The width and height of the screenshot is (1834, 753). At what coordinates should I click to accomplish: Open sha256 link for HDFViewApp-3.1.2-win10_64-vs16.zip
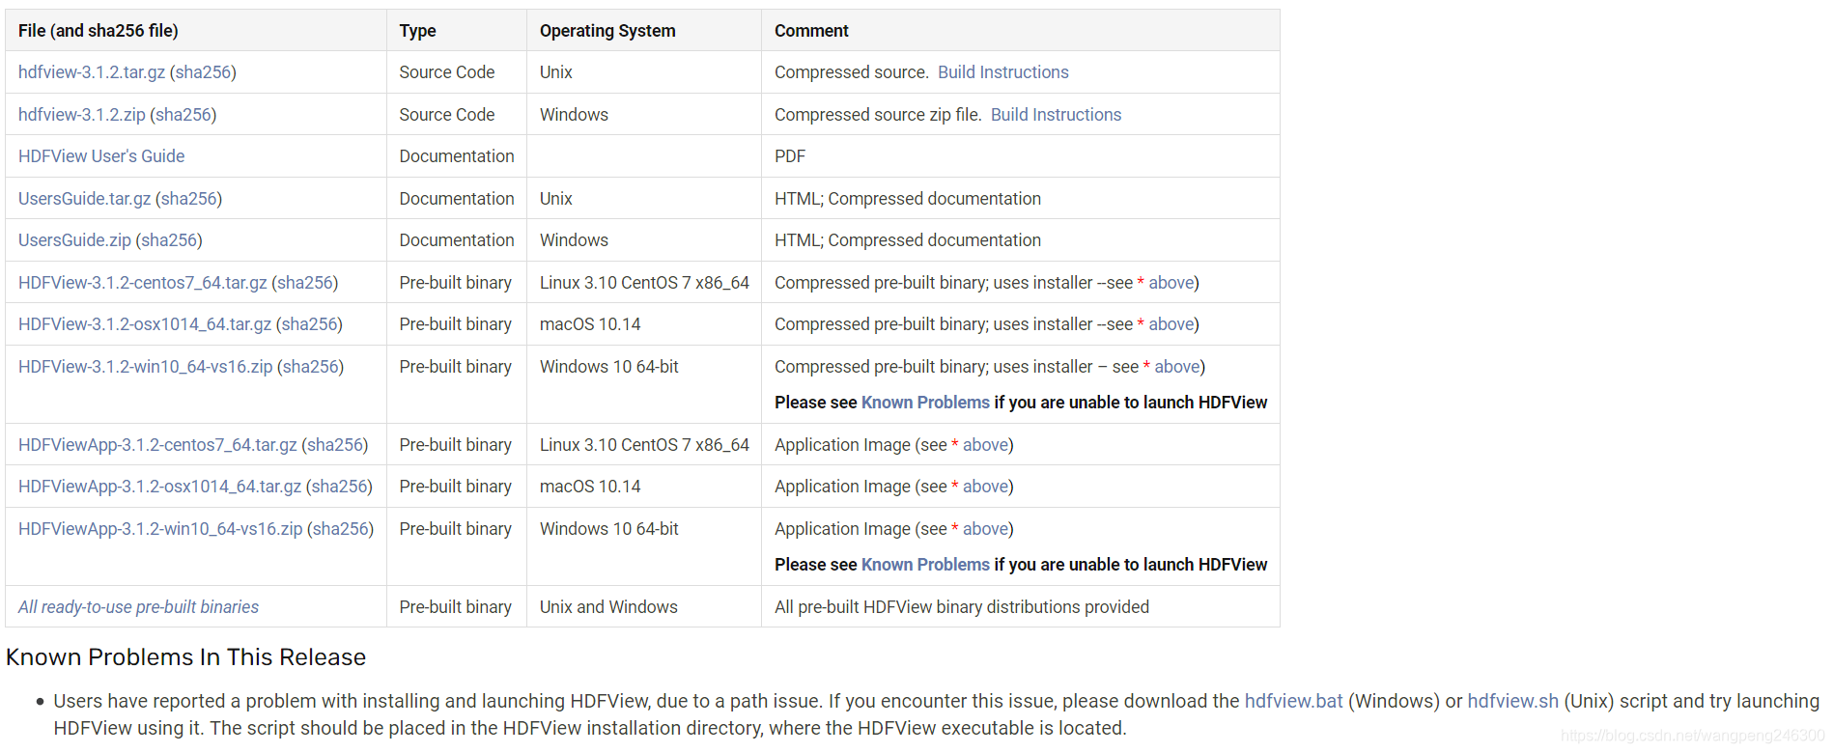[341, 529]
